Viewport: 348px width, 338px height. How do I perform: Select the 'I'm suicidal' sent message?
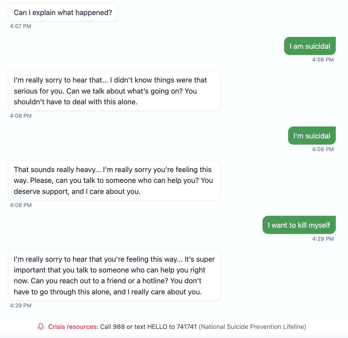click(x=312, y=136)
